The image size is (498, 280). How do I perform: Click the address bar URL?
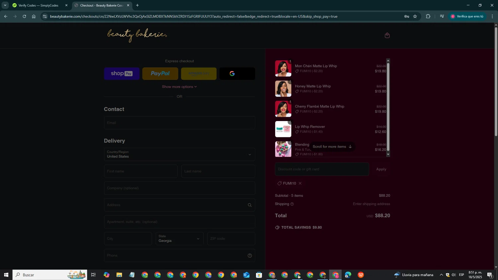point(194,16)
